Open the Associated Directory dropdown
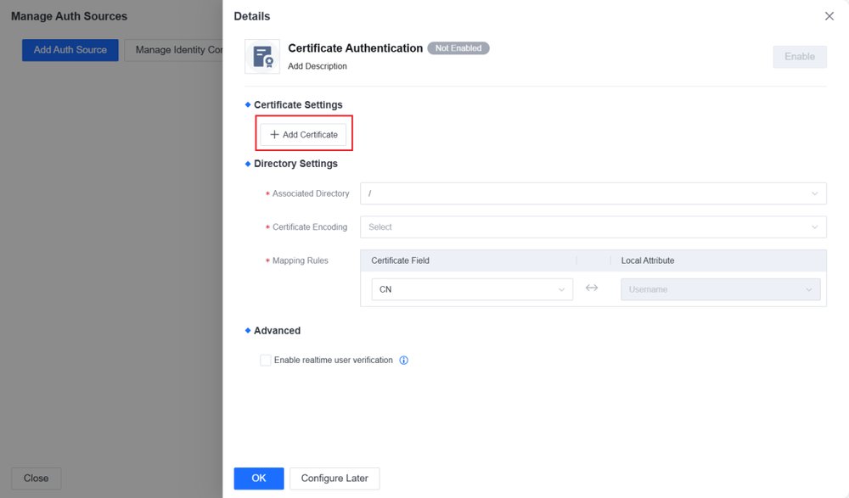849x498 pixels. click(593, 193)
